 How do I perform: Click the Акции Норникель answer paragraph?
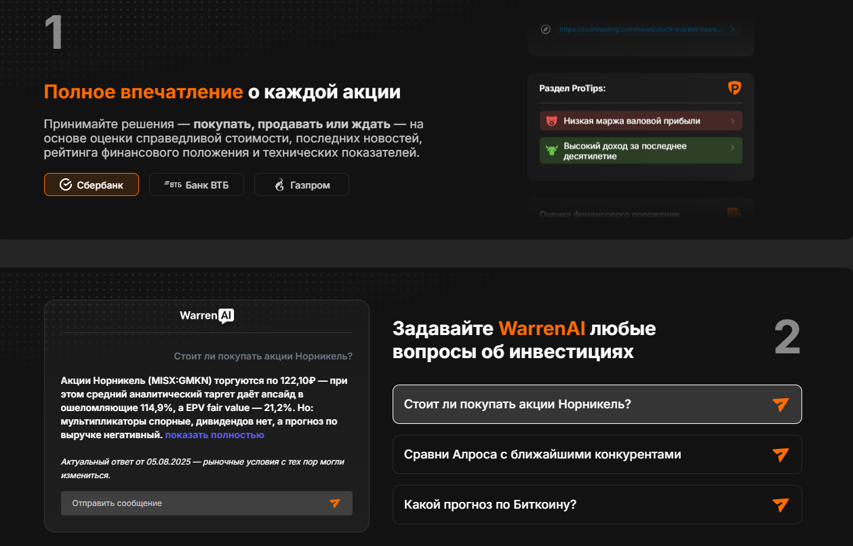(x=204, y=408)
